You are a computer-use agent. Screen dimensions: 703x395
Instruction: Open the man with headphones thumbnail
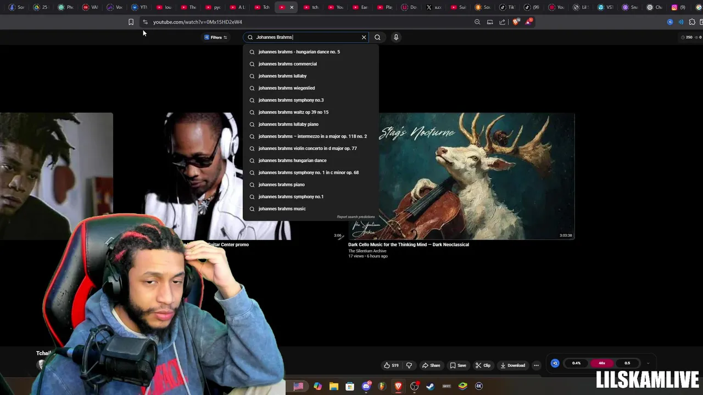(193, 176)
